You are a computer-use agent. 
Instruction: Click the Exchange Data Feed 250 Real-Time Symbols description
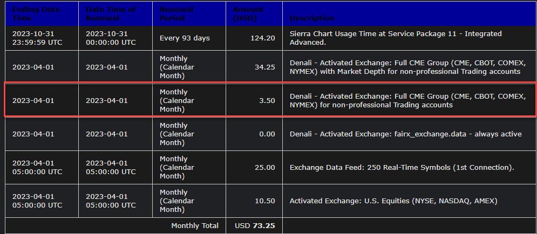pyautogui.click(x=402, y=167)
